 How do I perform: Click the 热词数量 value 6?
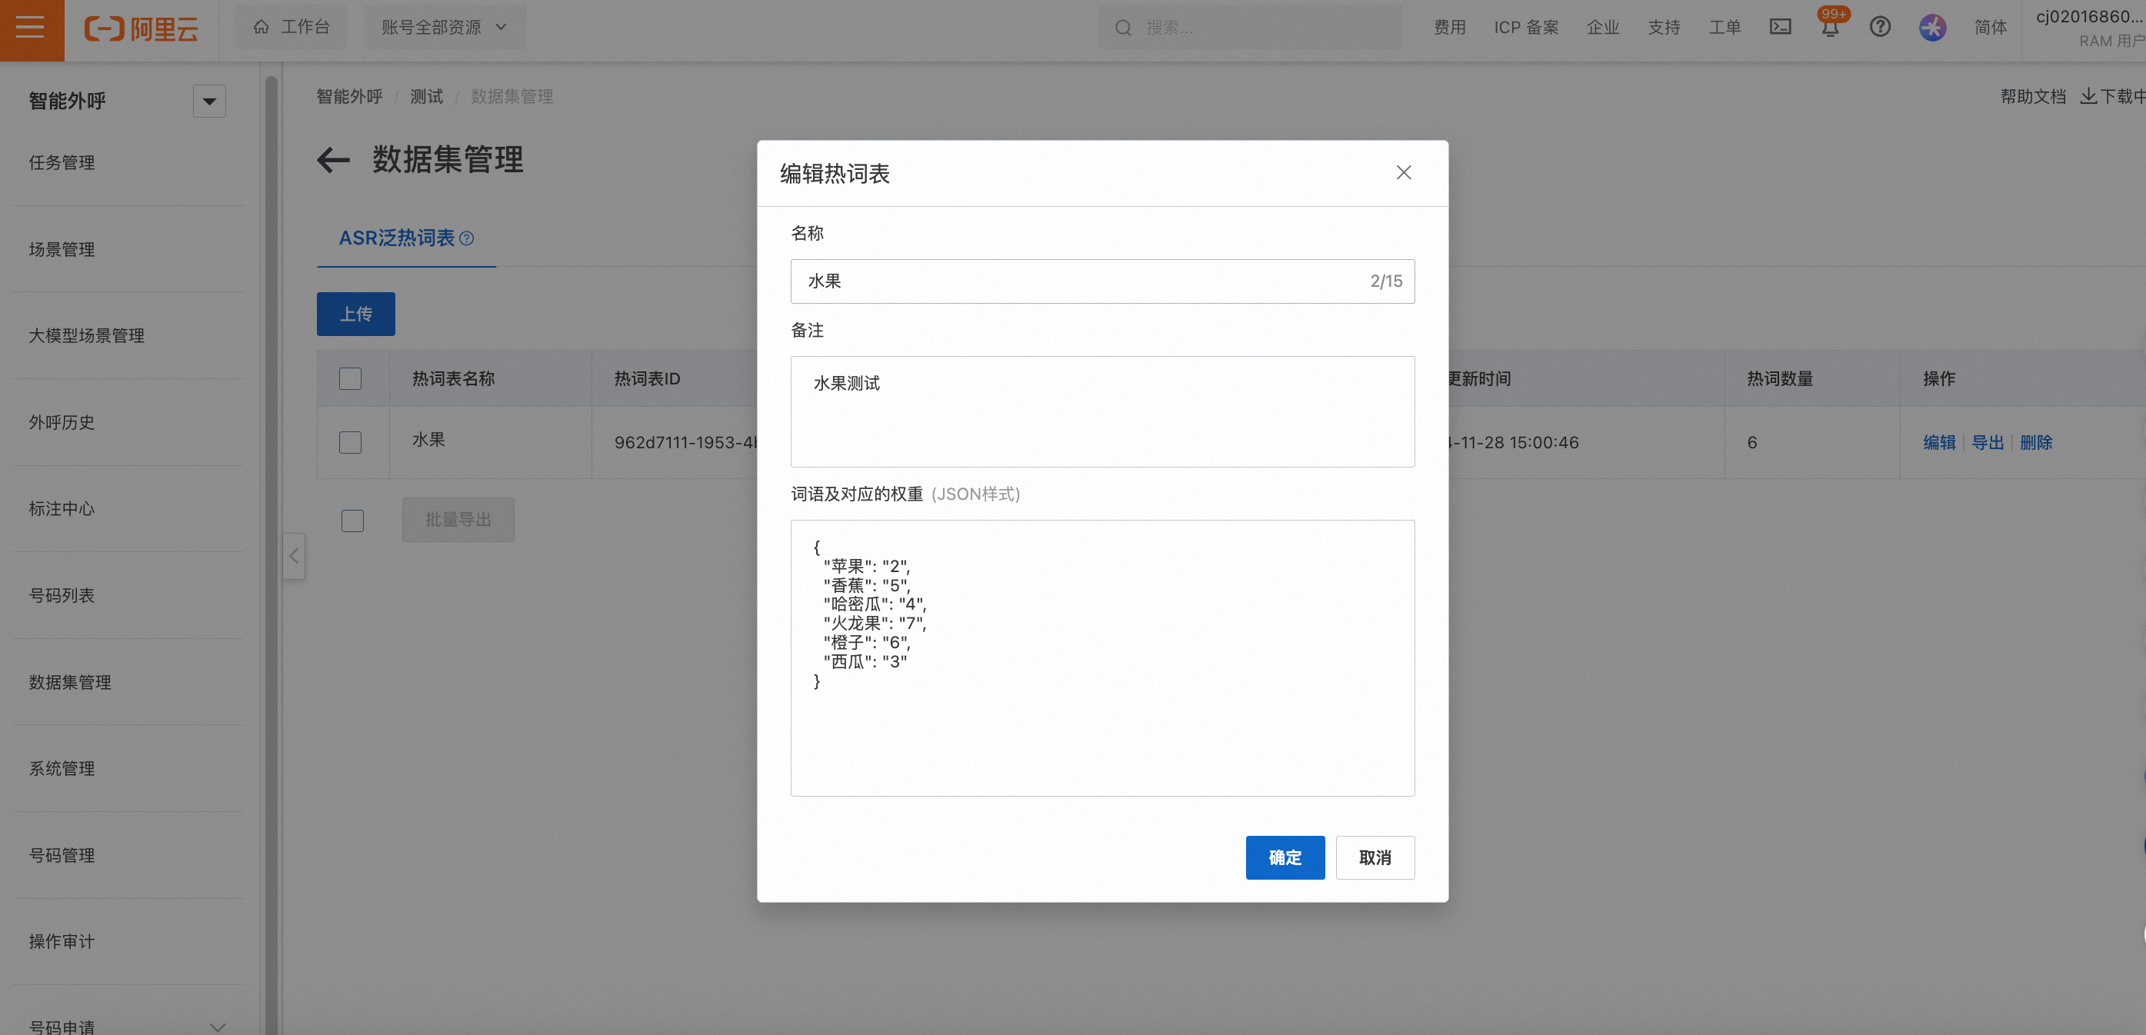click(x=1752, y=443)
